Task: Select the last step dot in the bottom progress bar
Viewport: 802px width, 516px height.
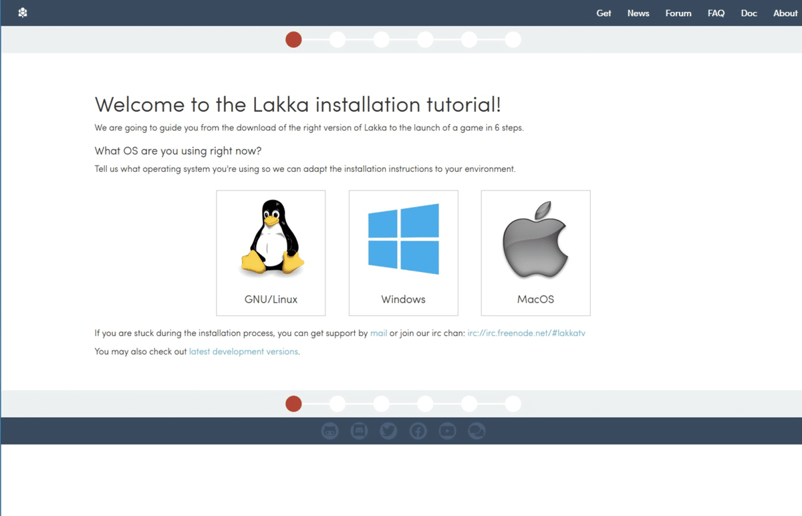Action: pos(513,404)
